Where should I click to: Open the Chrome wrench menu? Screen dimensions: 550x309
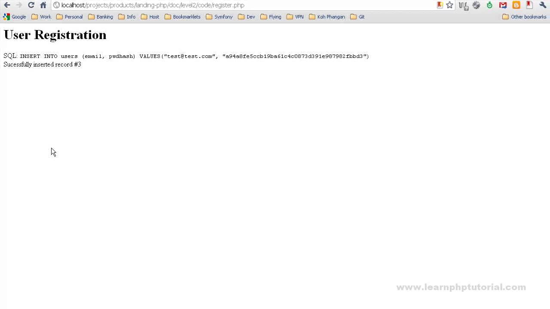(543, 5)
